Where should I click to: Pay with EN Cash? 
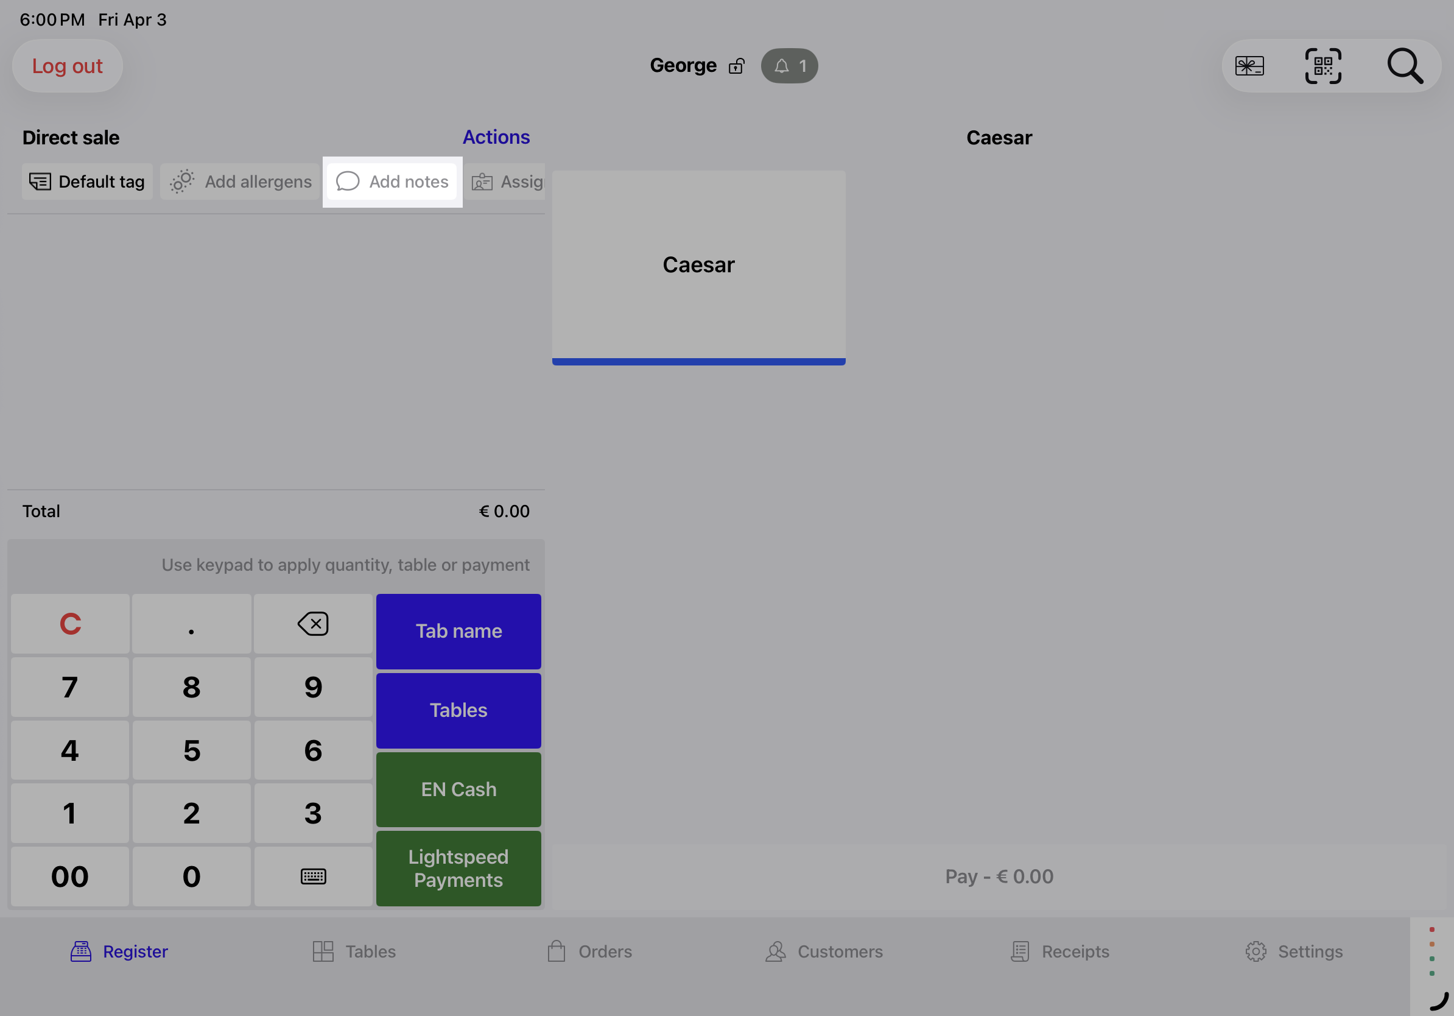coord(458,789)
